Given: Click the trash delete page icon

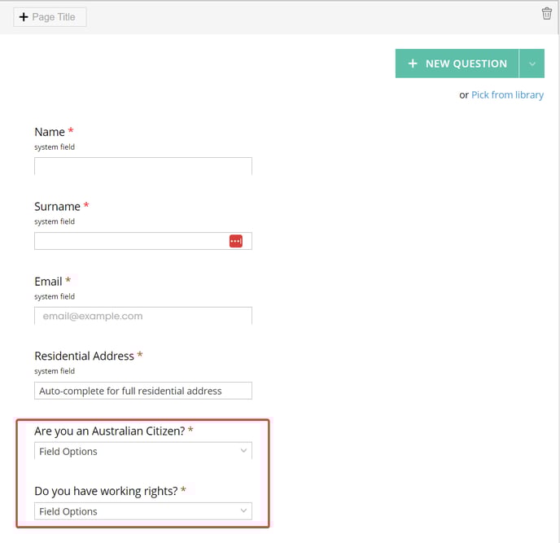Looking at the screenshot, I should point(546,14).
